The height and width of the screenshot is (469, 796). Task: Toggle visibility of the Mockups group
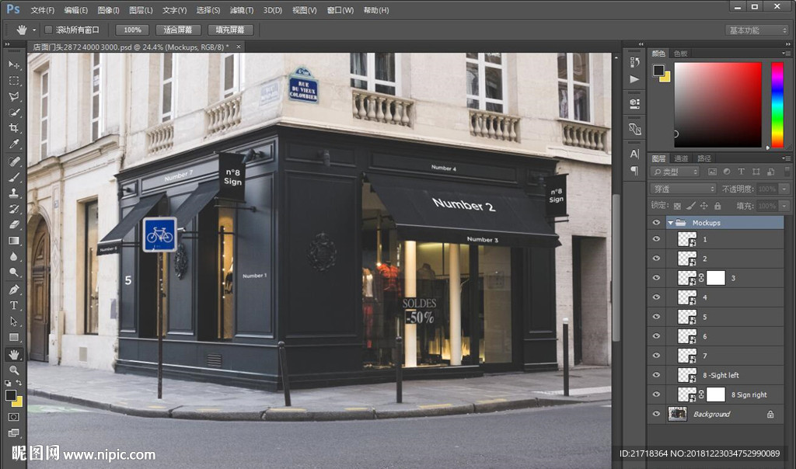coord(656,223)
